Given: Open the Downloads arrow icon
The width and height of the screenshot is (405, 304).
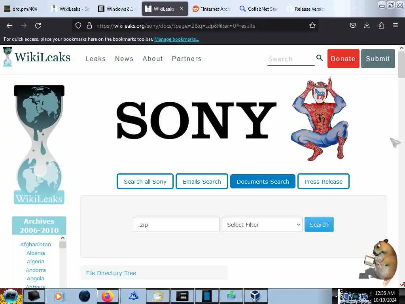Looking at the screenshot, I should coord(367,25).
